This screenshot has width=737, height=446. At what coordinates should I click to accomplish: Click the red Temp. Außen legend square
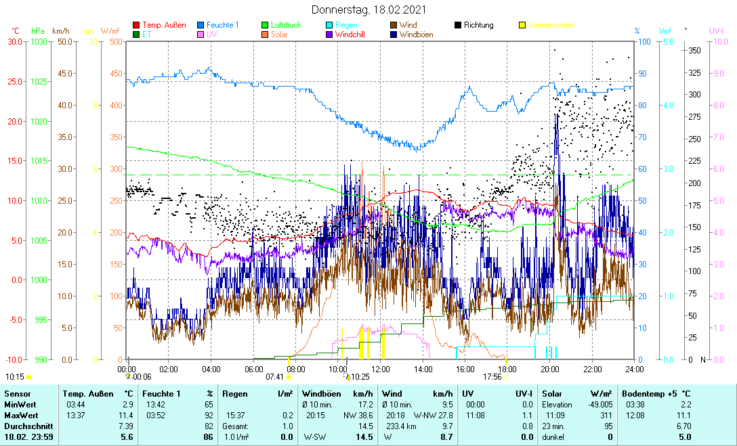point(136,26)
